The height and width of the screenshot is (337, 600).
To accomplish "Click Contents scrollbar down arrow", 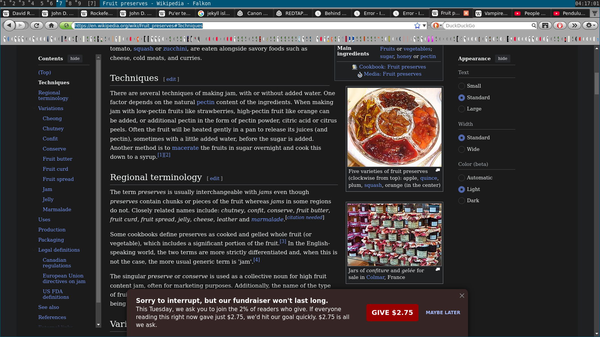I will click(98, 325).
